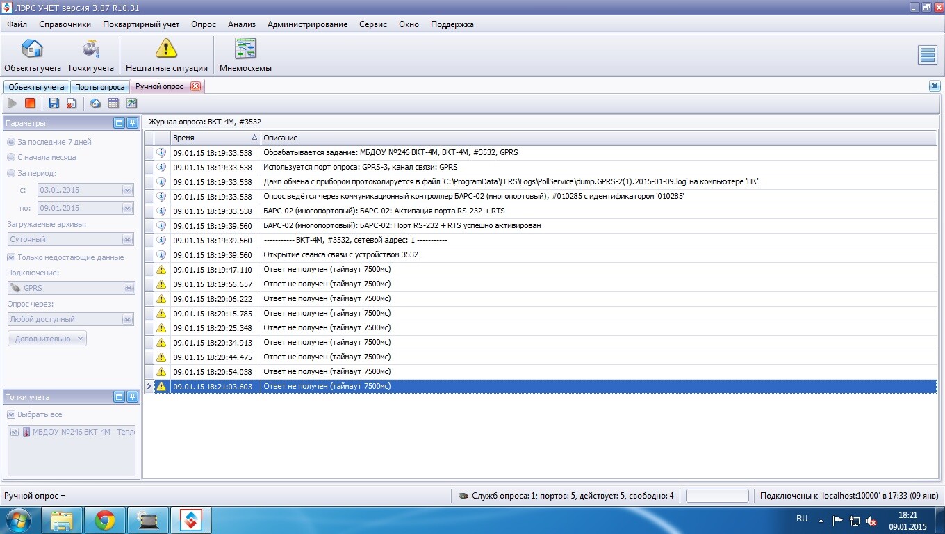Screen dimensions: 945x534
Task: Click the info icon of the 18:19:33.538 Обрабатывается задание row
Action: pos(161,153)
